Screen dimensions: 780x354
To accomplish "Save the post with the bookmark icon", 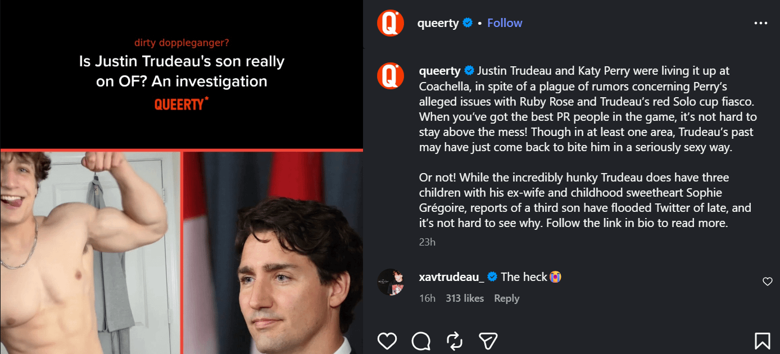I will [762, 341].
